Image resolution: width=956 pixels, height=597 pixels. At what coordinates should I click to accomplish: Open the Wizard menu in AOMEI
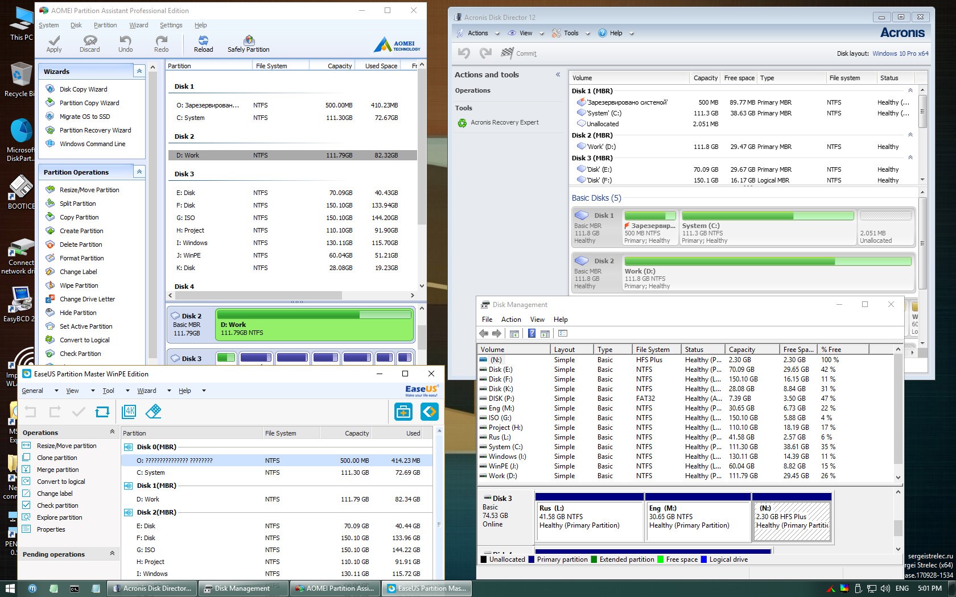pos(138,25)
